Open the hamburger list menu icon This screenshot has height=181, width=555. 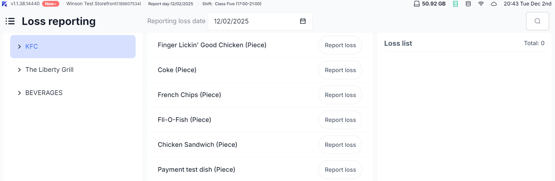[x=10, y=21]
